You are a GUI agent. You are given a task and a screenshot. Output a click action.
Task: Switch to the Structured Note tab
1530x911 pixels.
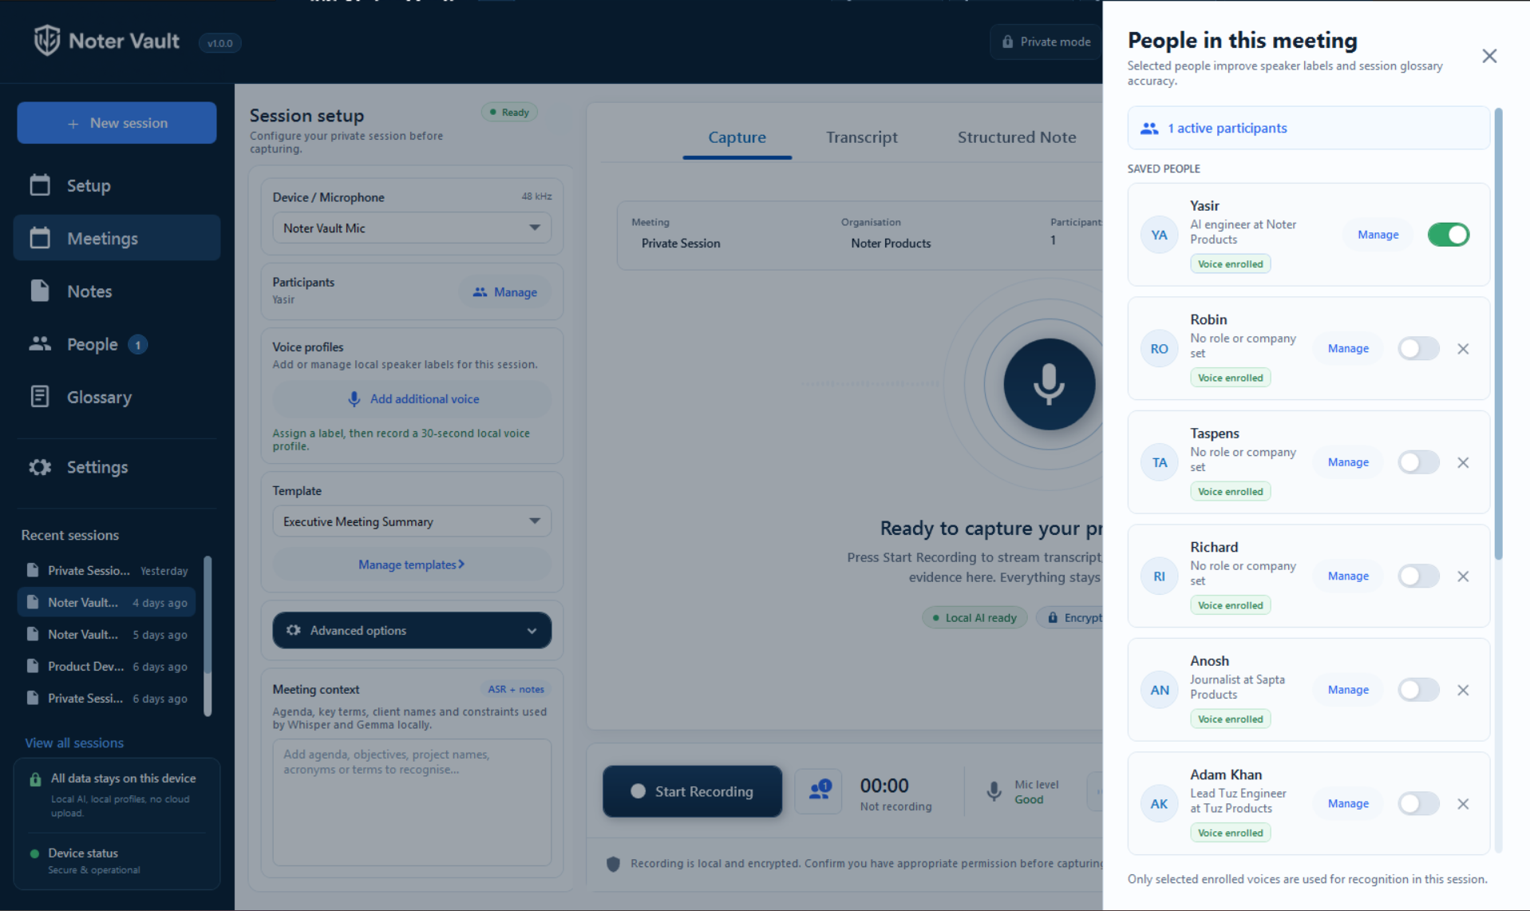coord(1016,137)
